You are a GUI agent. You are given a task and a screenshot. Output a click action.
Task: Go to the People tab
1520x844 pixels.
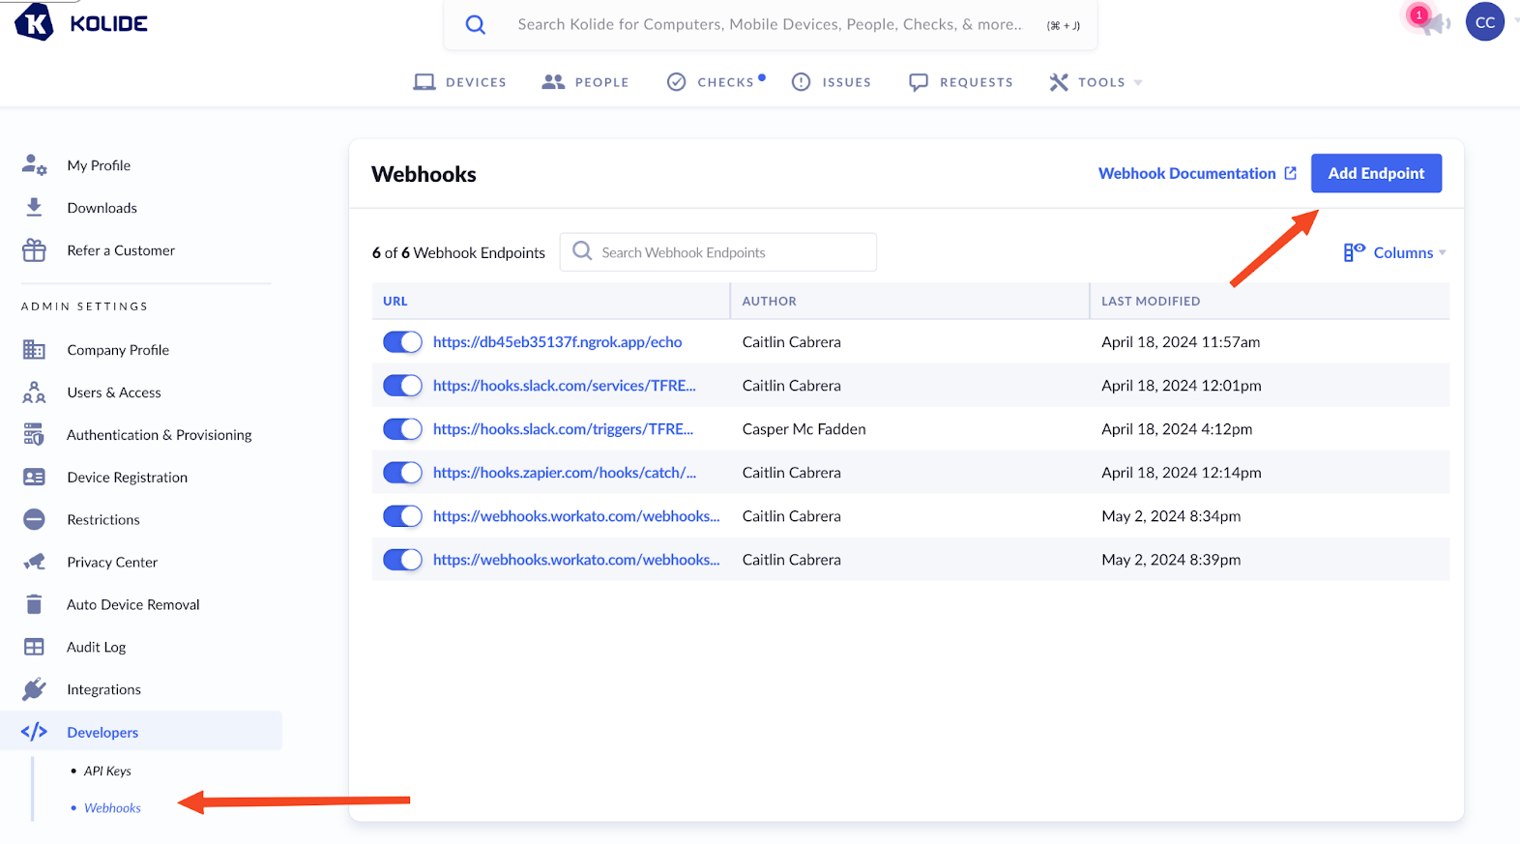pyautogui.click(x=585, y=82)
